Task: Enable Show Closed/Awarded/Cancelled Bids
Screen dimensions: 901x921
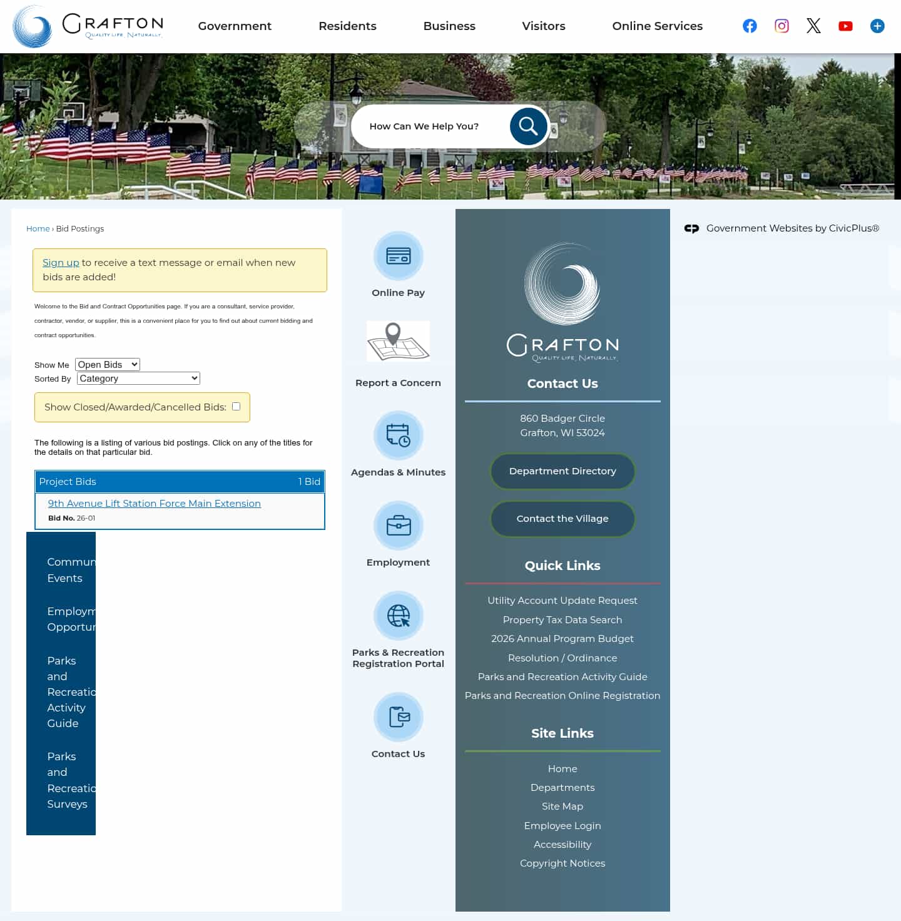Action: 236,407
